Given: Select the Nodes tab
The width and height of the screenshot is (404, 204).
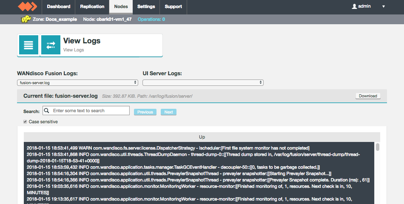Looking at the screenshot, I should [x=121, y=7].
